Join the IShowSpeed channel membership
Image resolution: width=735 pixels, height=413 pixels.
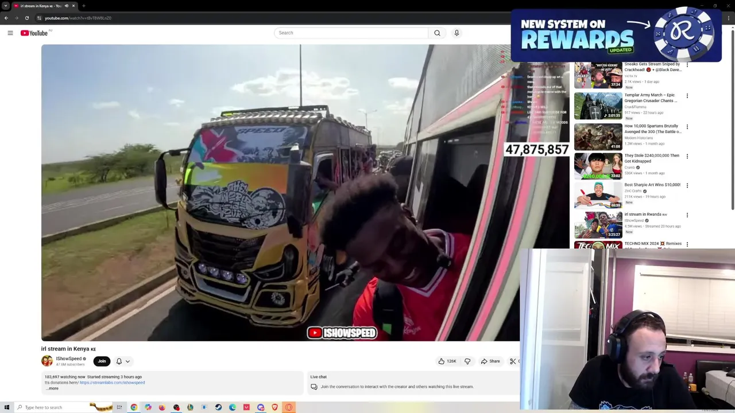[x=102, y=361]
